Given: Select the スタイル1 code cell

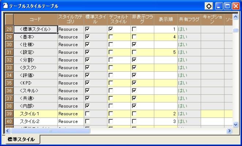Looking at the screenshot, I should [x=35, y=114].
